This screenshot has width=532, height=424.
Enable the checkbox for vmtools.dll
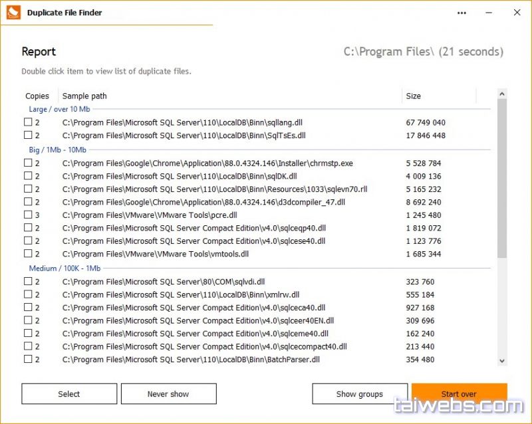click(28, 254)
